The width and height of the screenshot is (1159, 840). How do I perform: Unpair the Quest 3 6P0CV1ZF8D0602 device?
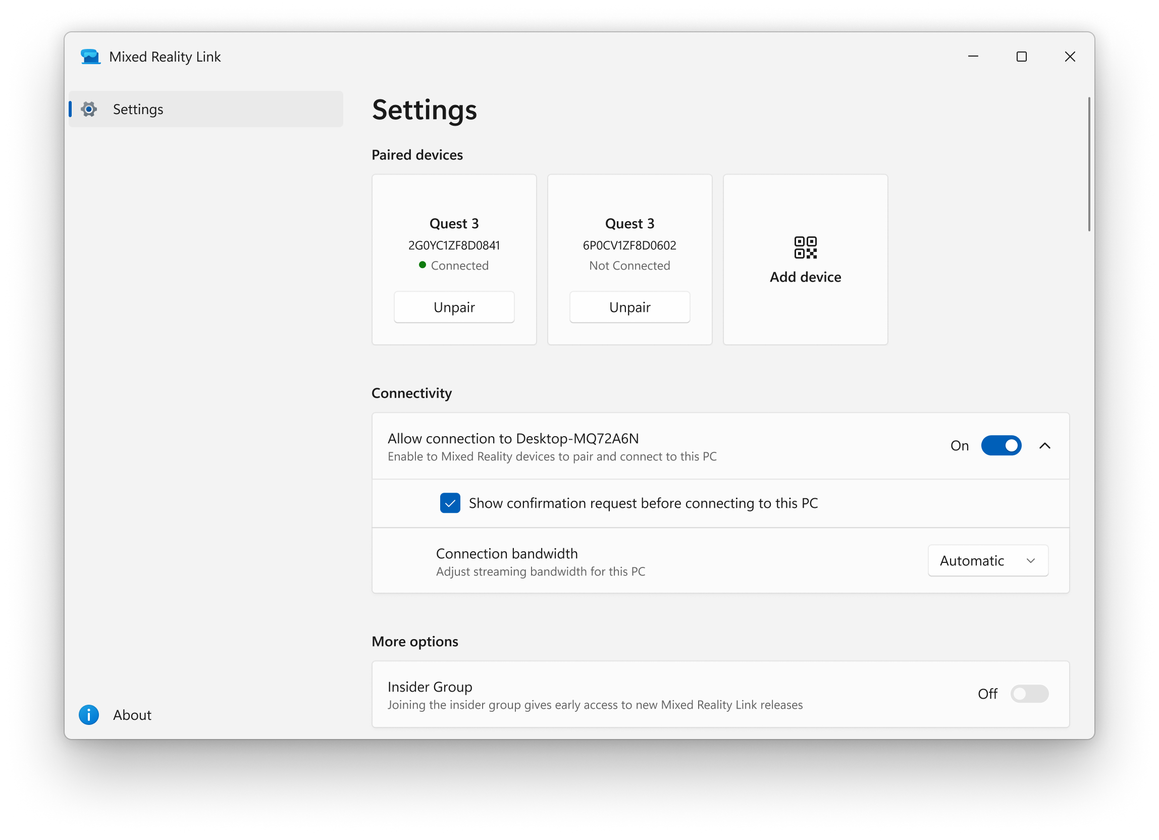(629, 307)
